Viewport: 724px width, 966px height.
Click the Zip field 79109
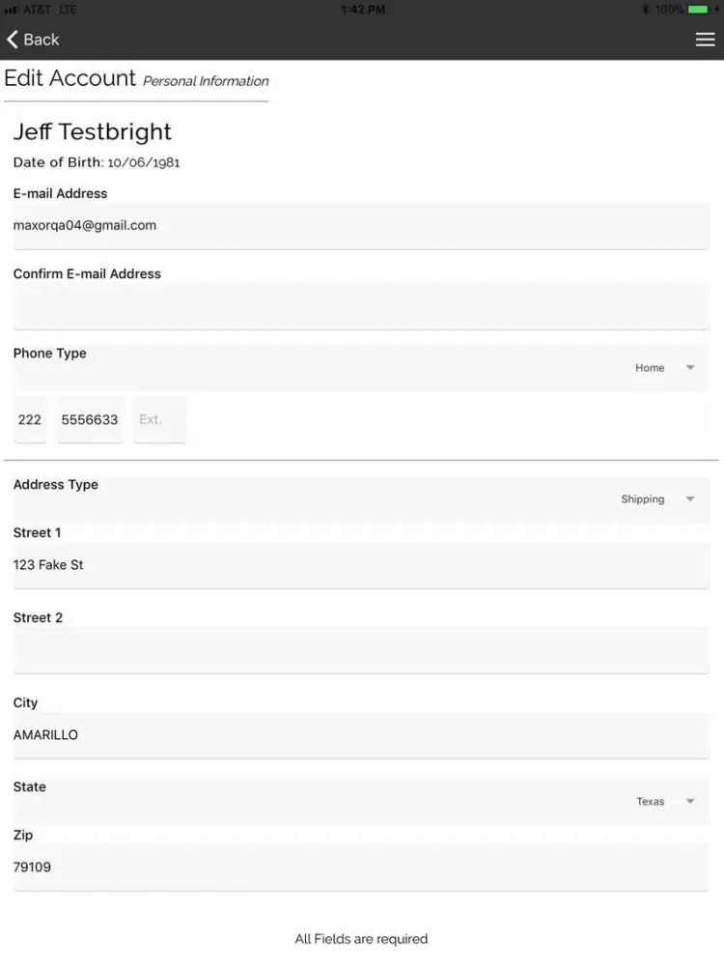[x=361, y=867]
